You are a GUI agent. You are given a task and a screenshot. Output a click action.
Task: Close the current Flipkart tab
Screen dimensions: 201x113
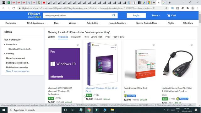(x=159, y=3)
